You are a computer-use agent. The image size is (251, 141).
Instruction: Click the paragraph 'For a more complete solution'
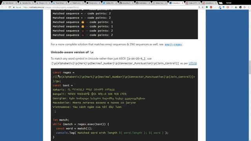click(x=117, y=44)
